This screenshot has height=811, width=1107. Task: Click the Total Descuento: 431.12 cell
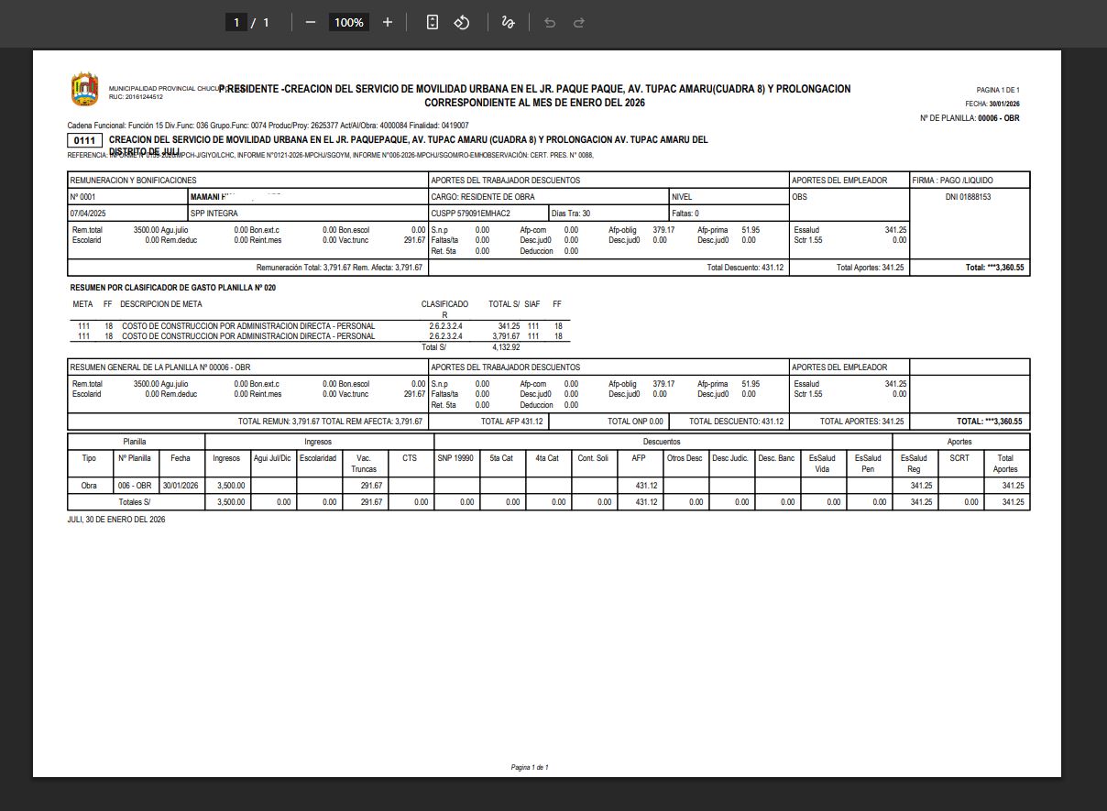[744, 268]
